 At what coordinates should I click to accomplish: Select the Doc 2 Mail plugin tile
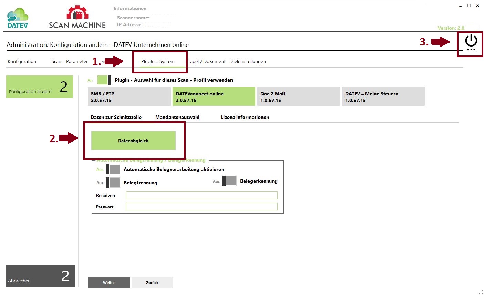click(299, 96)
